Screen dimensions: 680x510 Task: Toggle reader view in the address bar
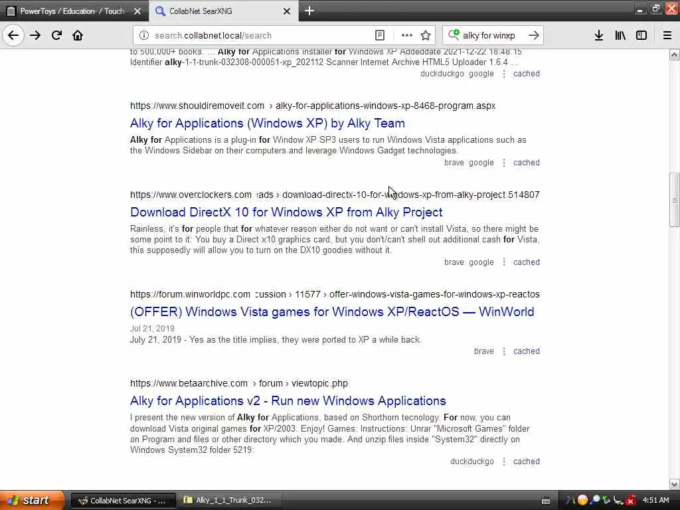click(379, 36)
